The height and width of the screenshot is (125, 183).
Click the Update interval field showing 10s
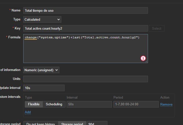click(44, 88)
